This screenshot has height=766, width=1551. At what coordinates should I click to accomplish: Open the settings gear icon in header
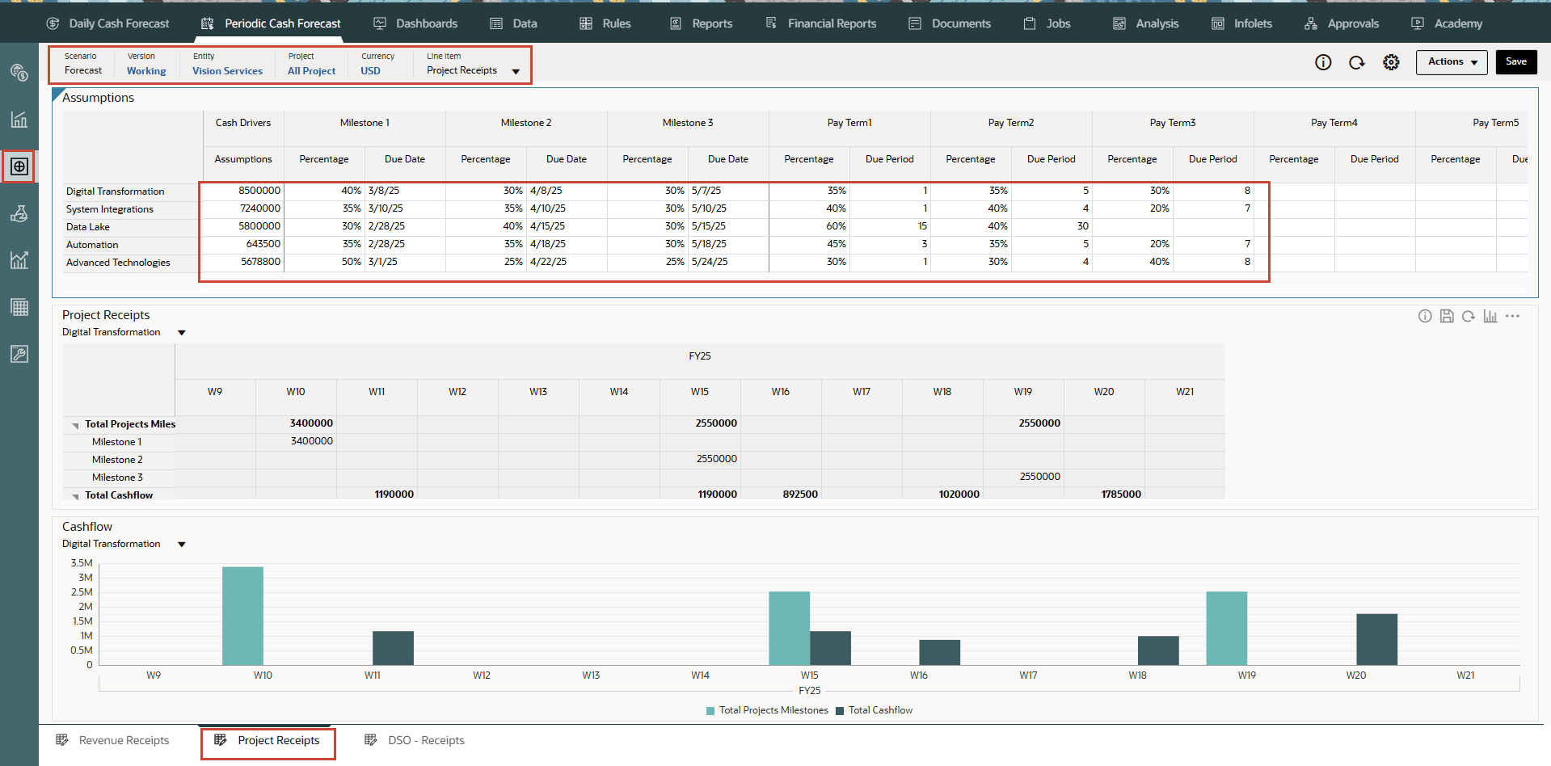click(1390, 62)
